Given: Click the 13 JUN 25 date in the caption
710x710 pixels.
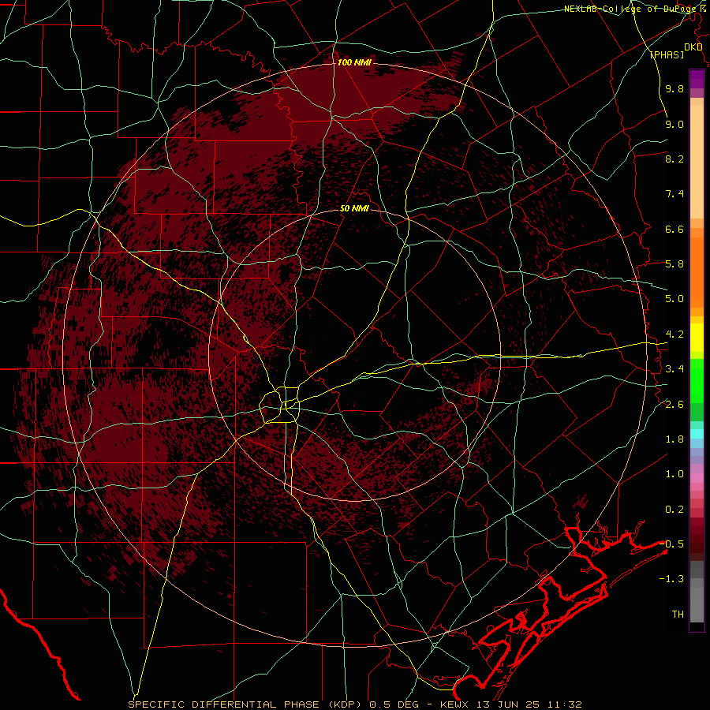Looking at the screenshot, I should point(506,704).
